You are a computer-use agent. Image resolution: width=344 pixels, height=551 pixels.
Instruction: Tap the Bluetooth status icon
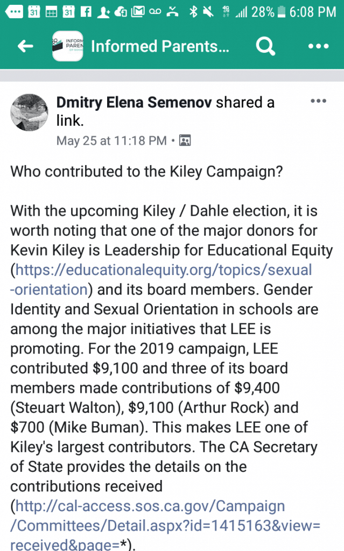(x=192, y=11)
